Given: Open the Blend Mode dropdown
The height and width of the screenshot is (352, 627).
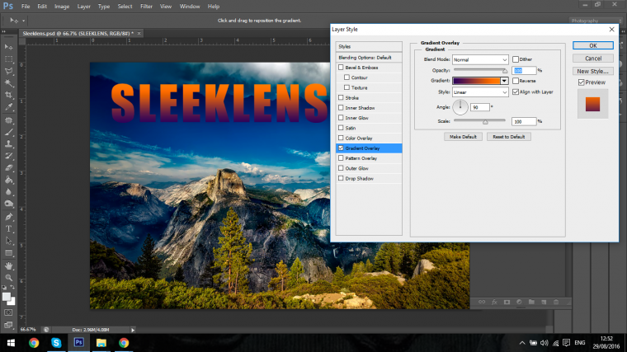Looking at the screenshot, I should tap(480, 59).
